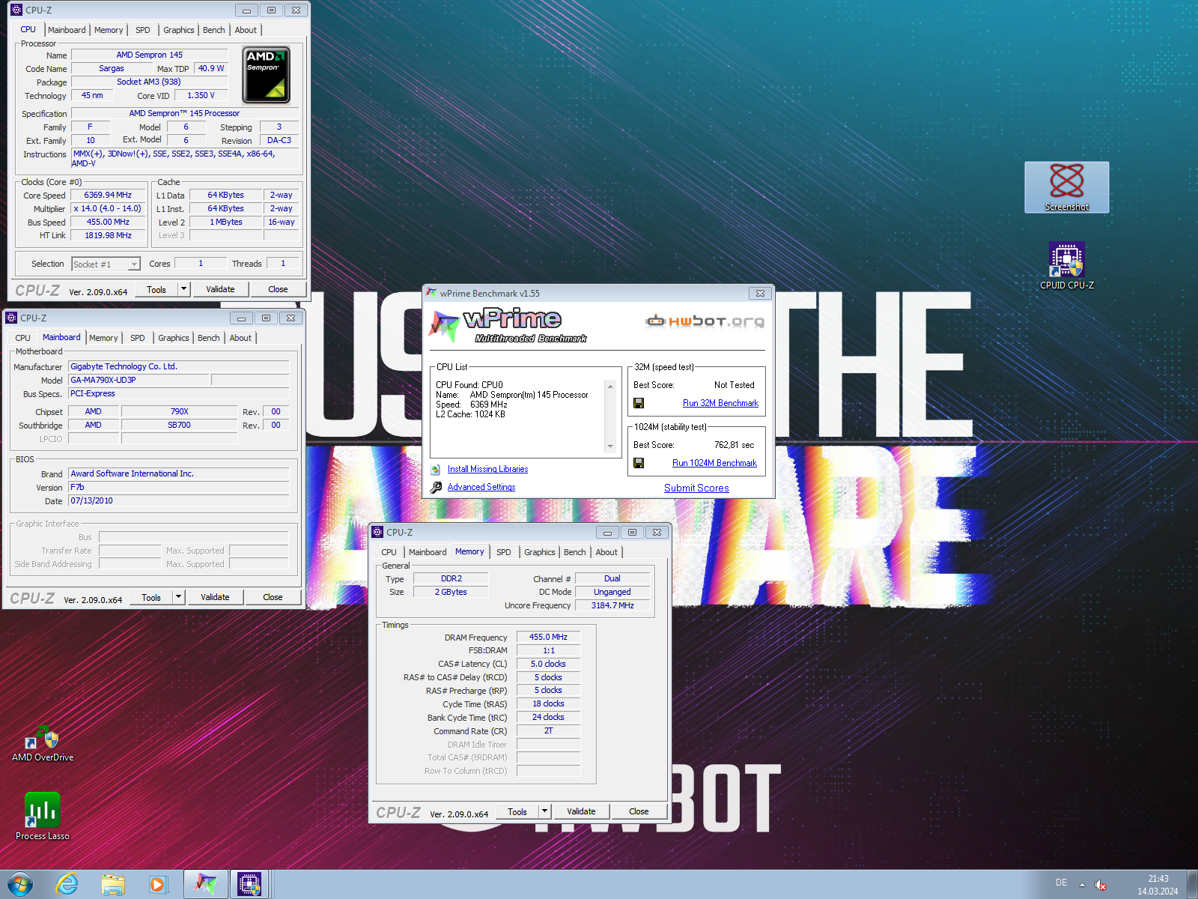The width and height of the screenshot is (1198, 899).
Task: Click Validate in Memory CPU-Z window
Action: (581, 811)
